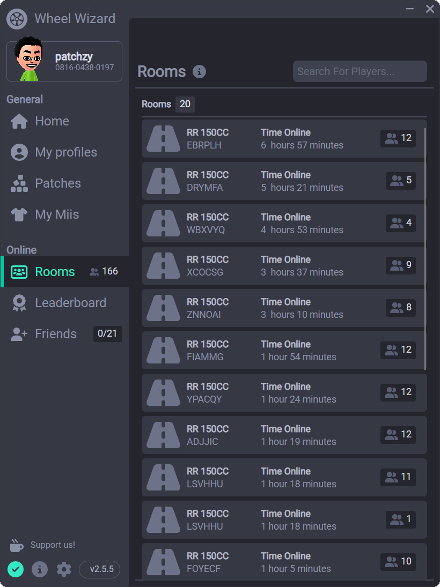Focus the Search For Players field
Image resolution: width=440 pixels, height=587 pixels.
click(x=360, y=71)
